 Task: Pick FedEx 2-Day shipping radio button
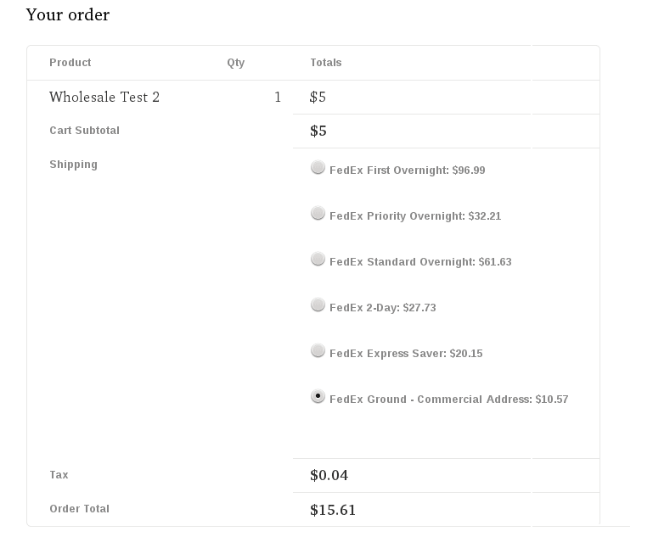point(318,305)
